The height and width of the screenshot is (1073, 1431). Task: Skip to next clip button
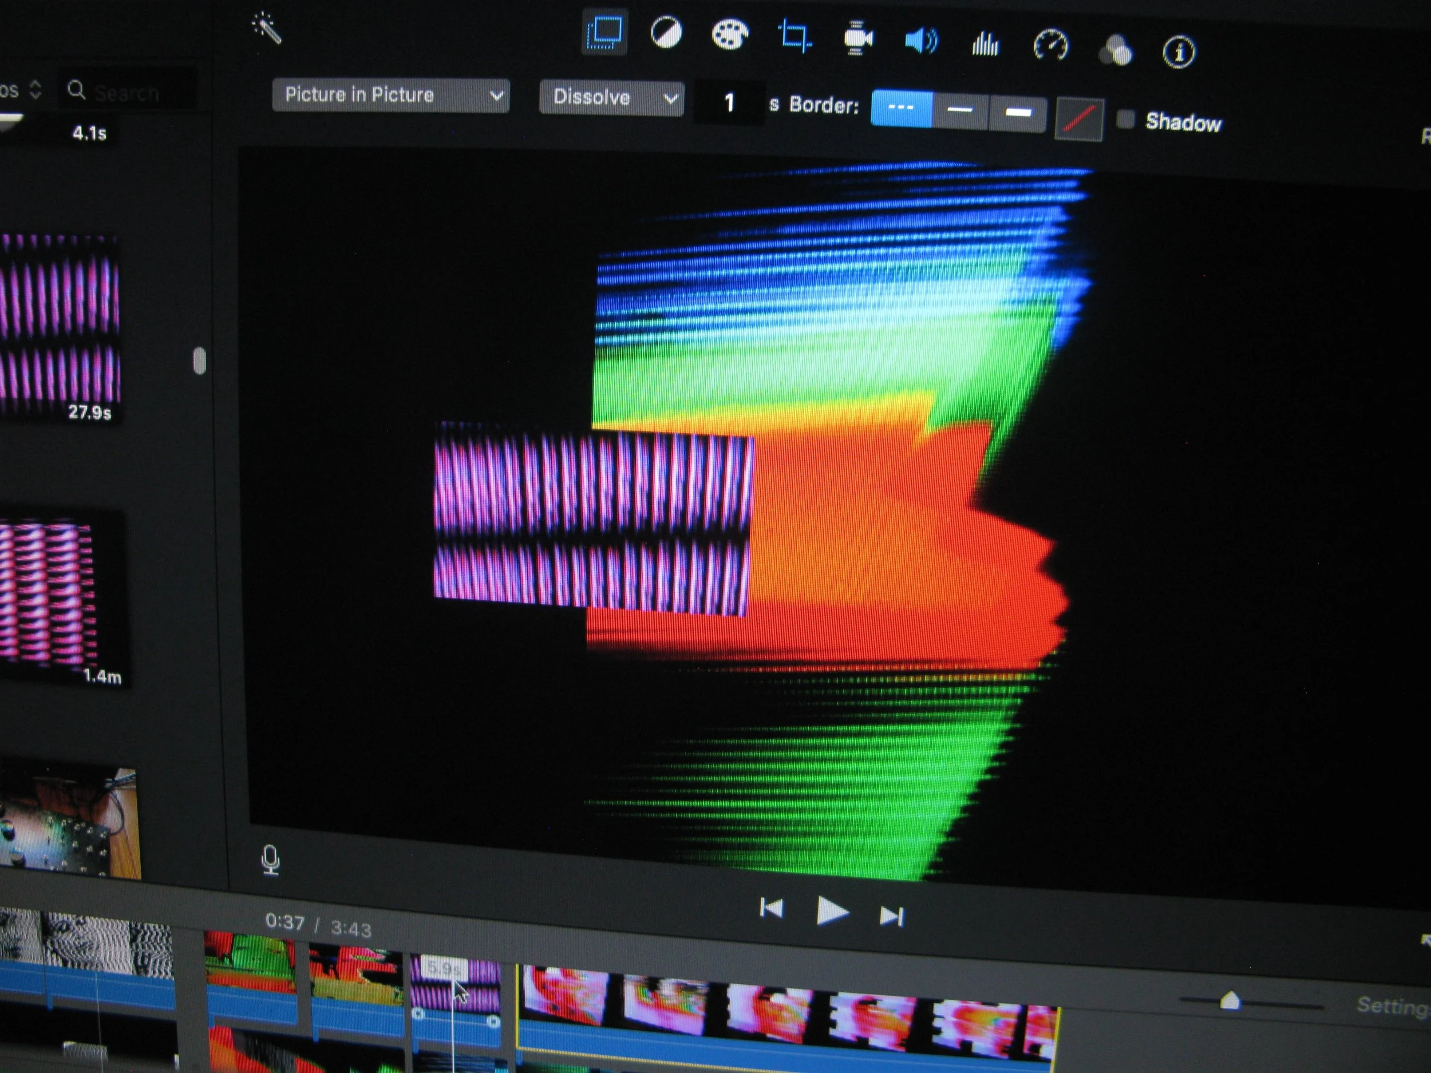[x=891, y=916]
